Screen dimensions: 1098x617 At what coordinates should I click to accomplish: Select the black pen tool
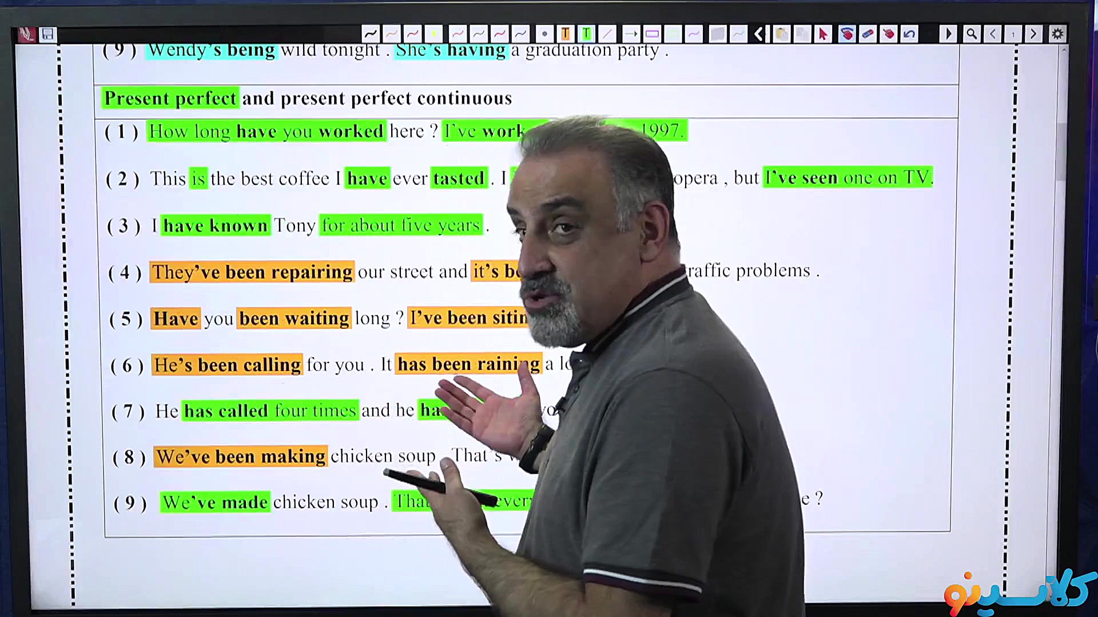point(371,34)
